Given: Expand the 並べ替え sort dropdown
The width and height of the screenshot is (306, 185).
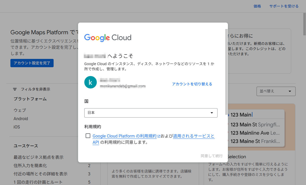Looking at the screenshot, I should click(x=276, y=91).
